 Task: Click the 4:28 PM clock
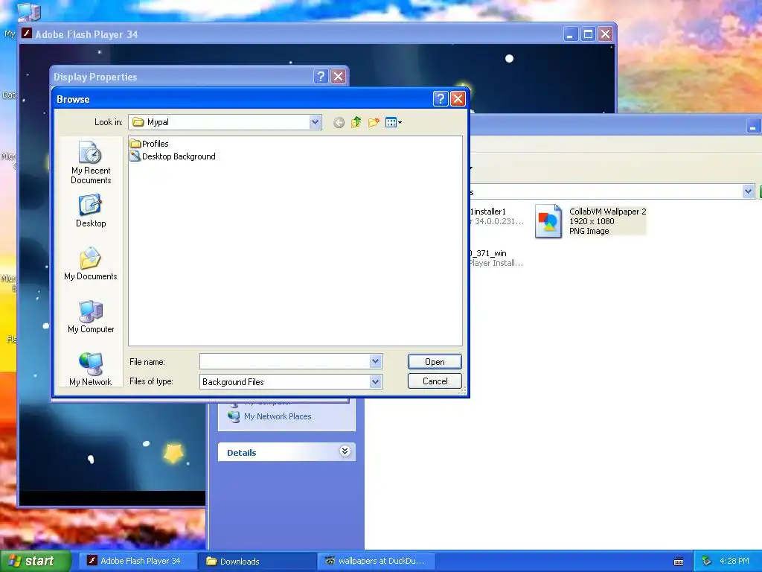[x=734, y=561]
